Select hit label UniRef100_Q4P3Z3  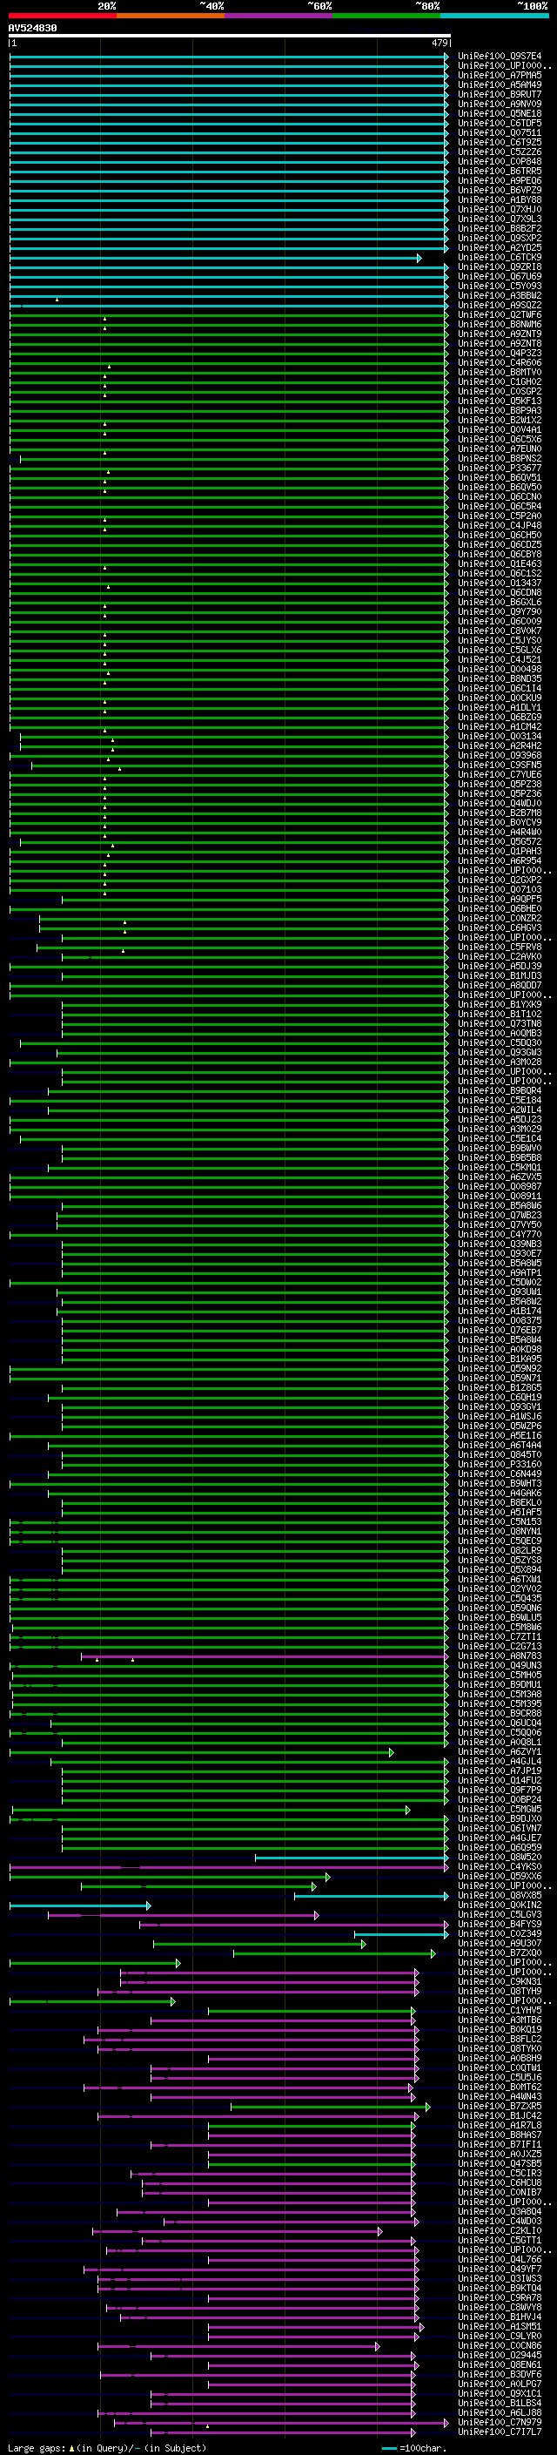click(x=500, y=354)
